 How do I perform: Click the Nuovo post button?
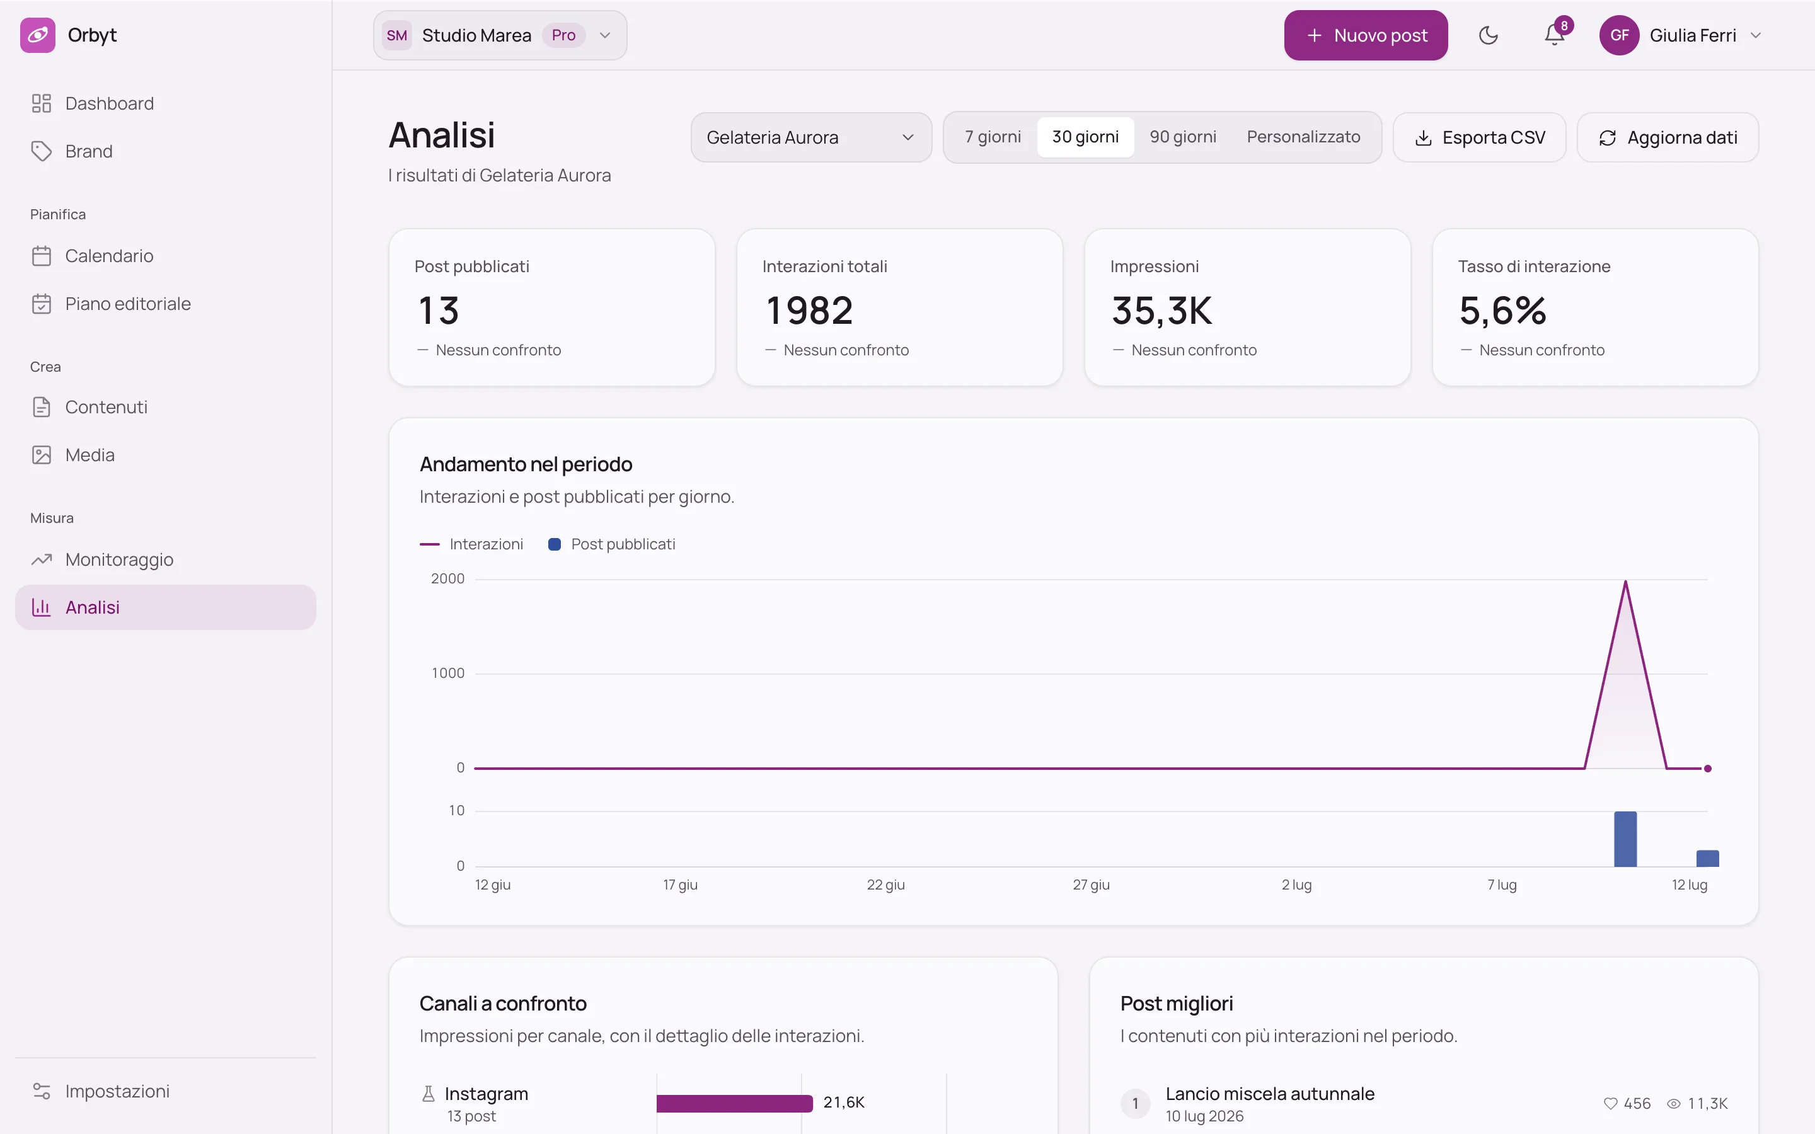(x=1365, y=35)
